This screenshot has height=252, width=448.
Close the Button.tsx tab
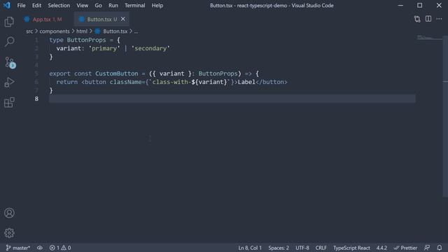[123, 19]
